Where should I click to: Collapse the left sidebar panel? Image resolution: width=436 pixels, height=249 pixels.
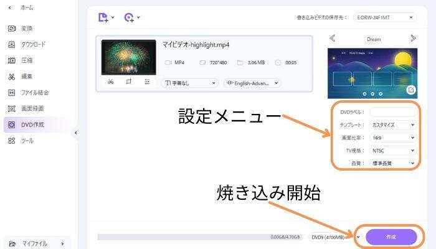(75, 133)
